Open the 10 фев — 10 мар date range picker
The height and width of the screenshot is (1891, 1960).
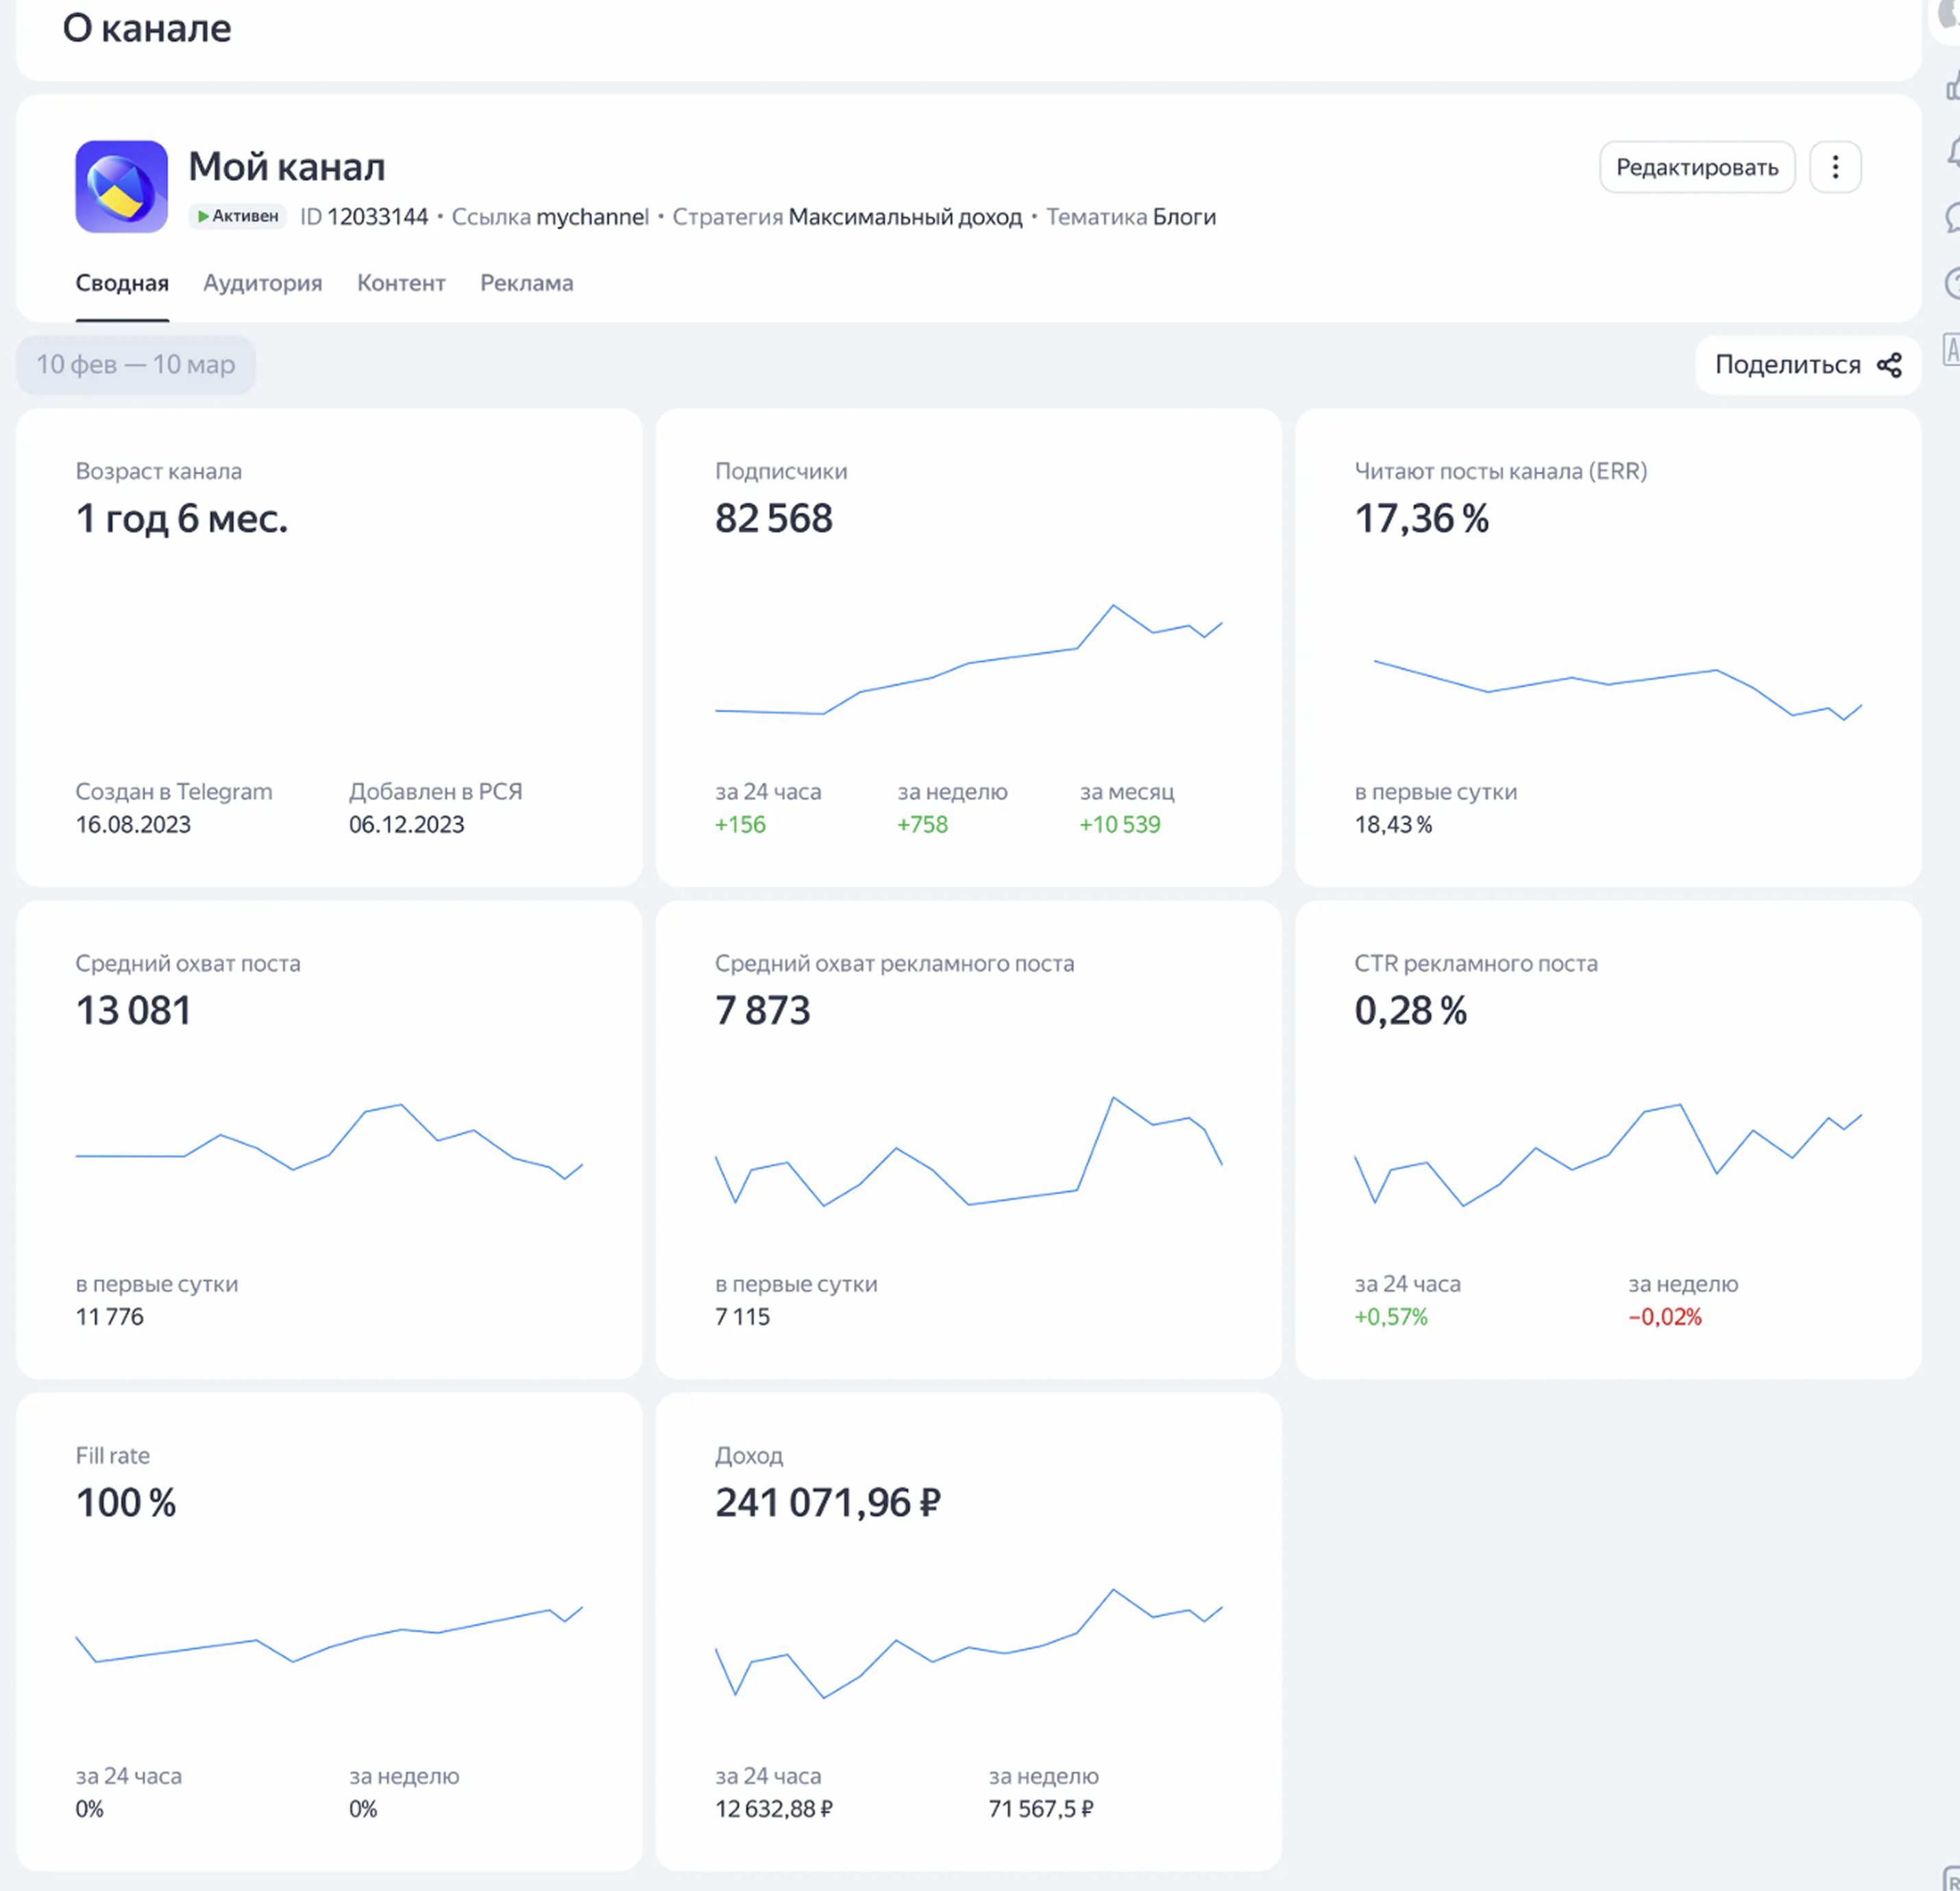tap(136, 365)
